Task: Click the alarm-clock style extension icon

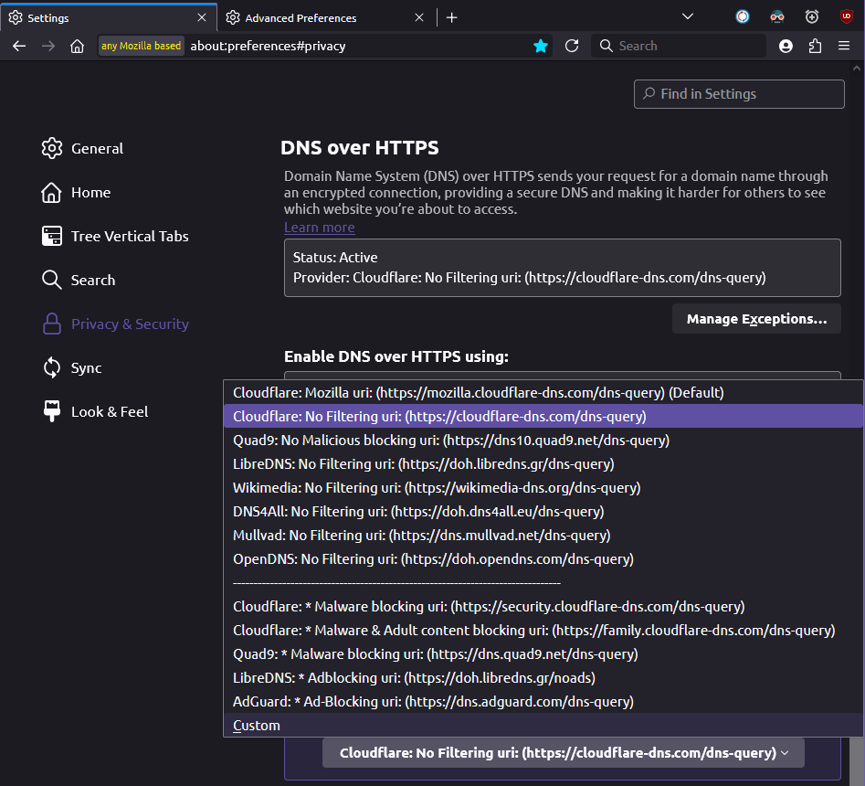Action: 811,17
